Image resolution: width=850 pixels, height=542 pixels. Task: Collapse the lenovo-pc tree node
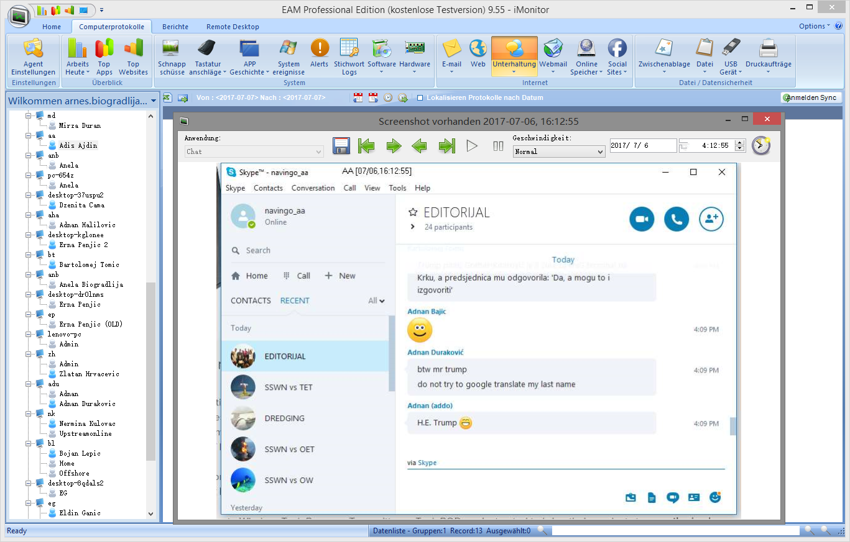28,334
